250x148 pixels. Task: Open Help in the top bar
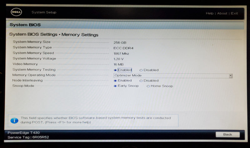pos(210,13)
